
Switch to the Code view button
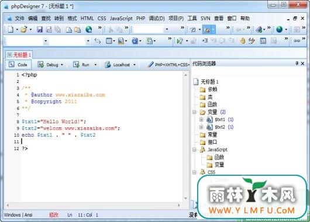[18, 65]
